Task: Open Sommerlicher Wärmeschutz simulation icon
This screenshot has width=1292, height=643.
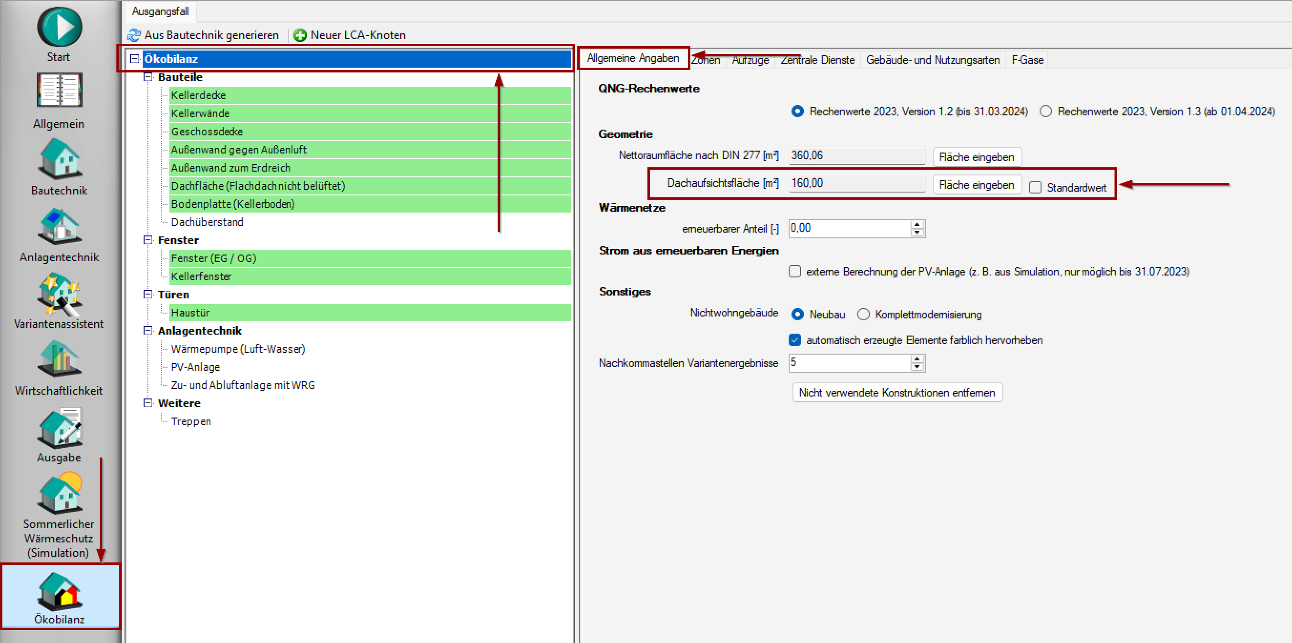Action: tap(59, 494)
